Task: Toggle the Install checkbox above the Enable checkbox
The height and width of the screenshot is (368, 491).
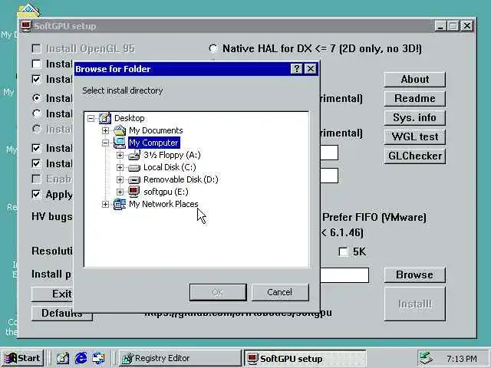Action: pyautogui.click(x=36, y=163)
